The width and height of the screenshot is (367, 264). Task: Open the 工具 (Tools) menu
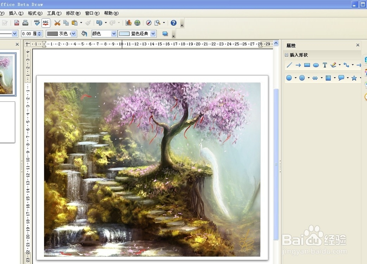pyautogui.click(x=54, y=13)
